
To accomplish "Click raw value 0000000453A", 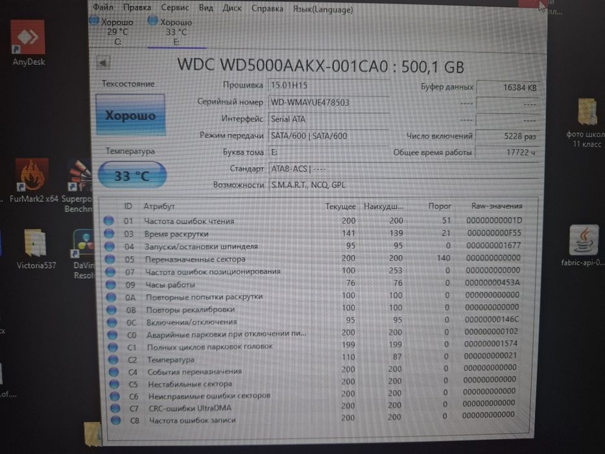I will pyautogui.click(x=492, y=283).
